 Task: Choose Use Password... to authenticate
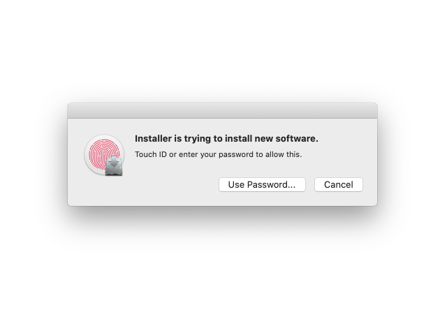pos(262,184)
